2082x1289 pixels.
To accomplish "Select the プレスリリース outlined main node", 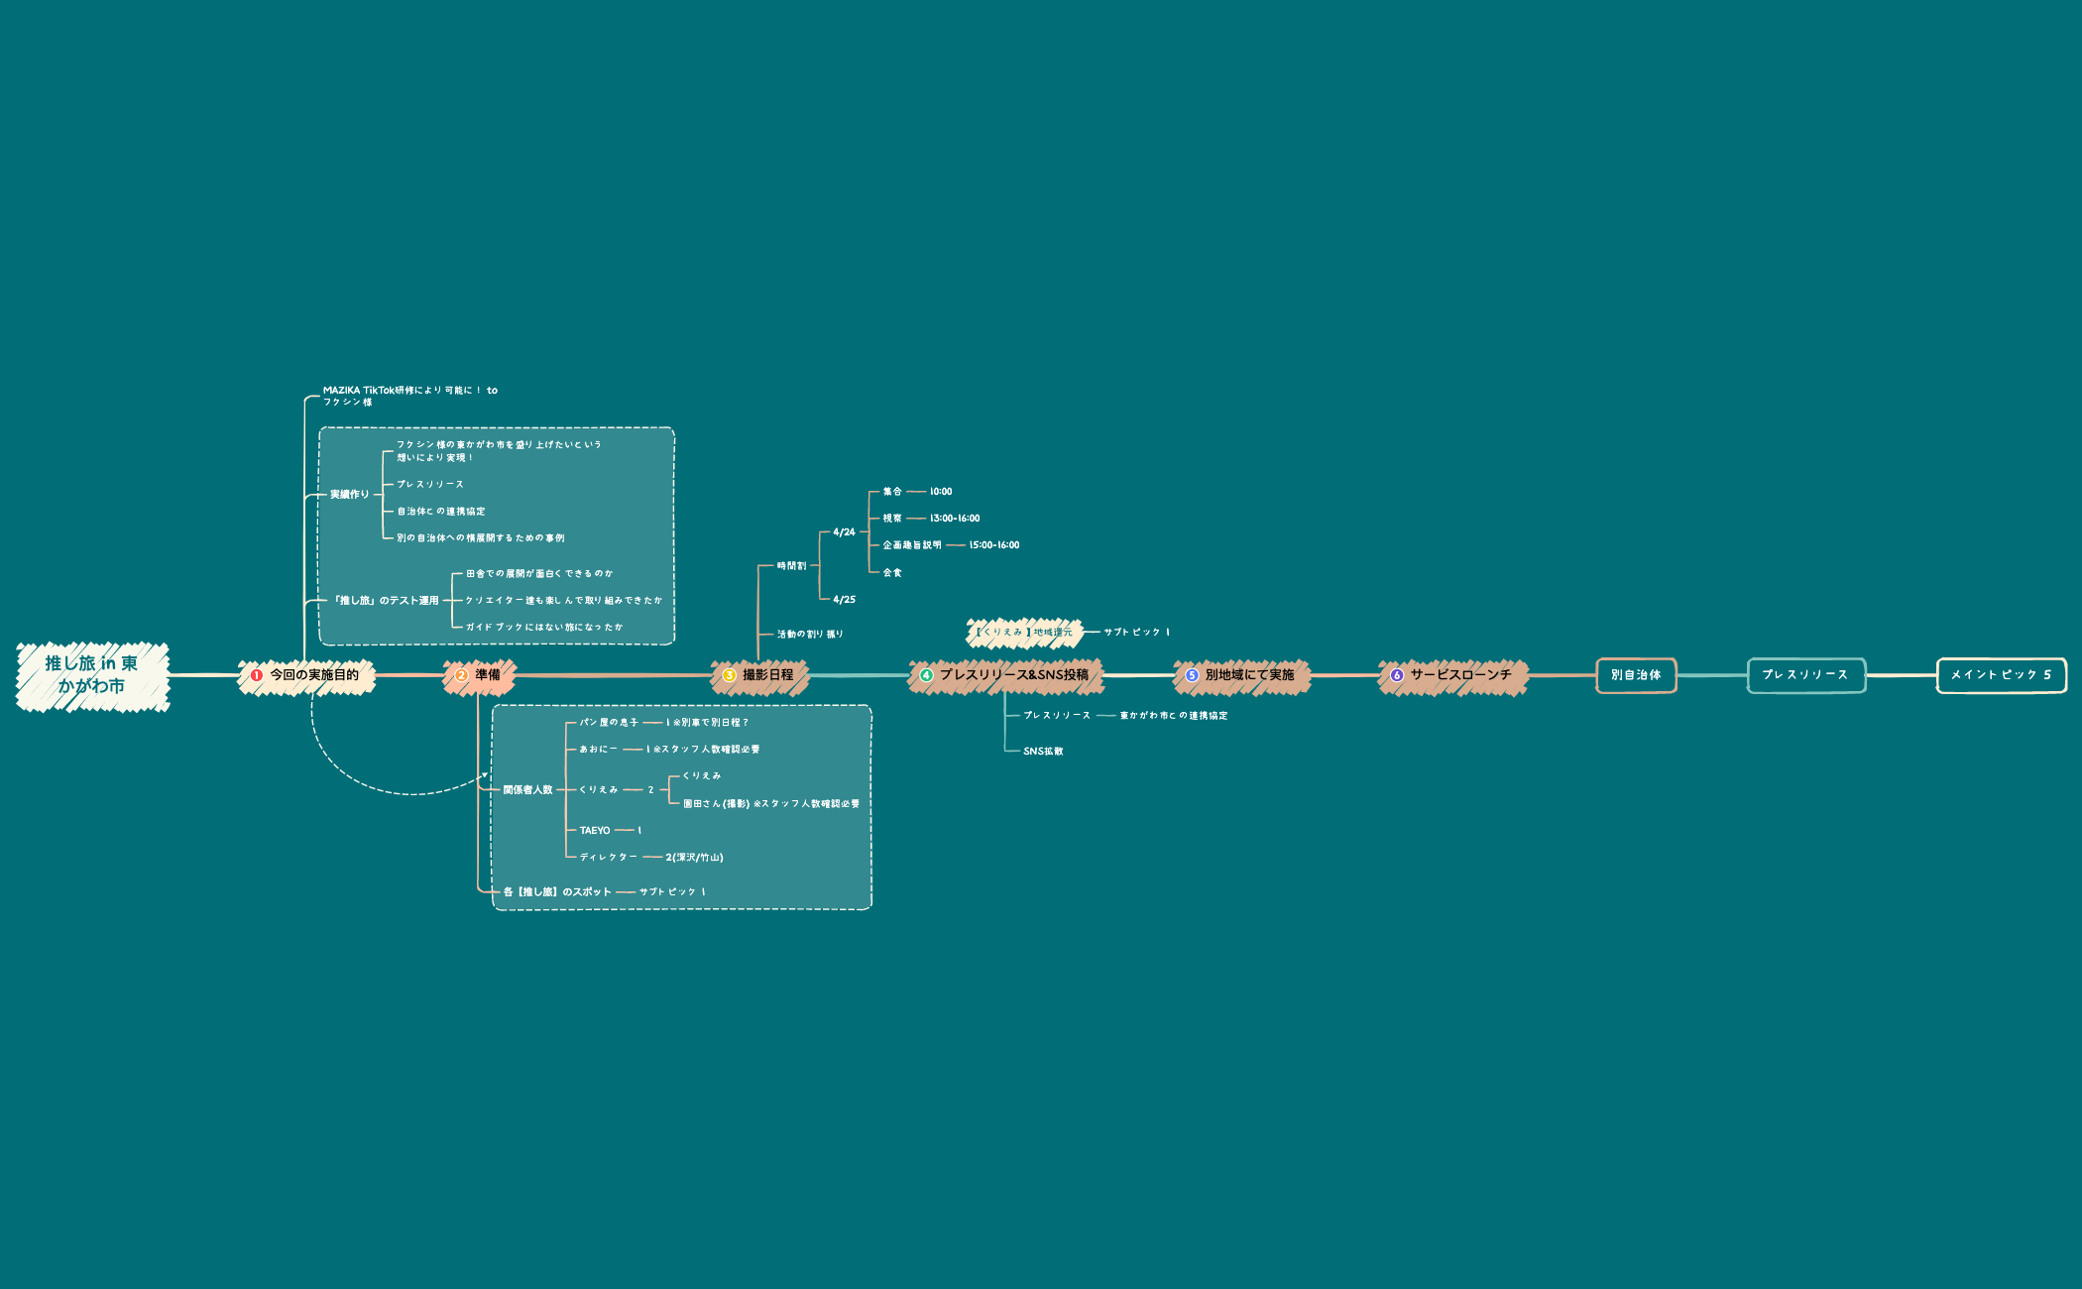I will [1805, 675].
